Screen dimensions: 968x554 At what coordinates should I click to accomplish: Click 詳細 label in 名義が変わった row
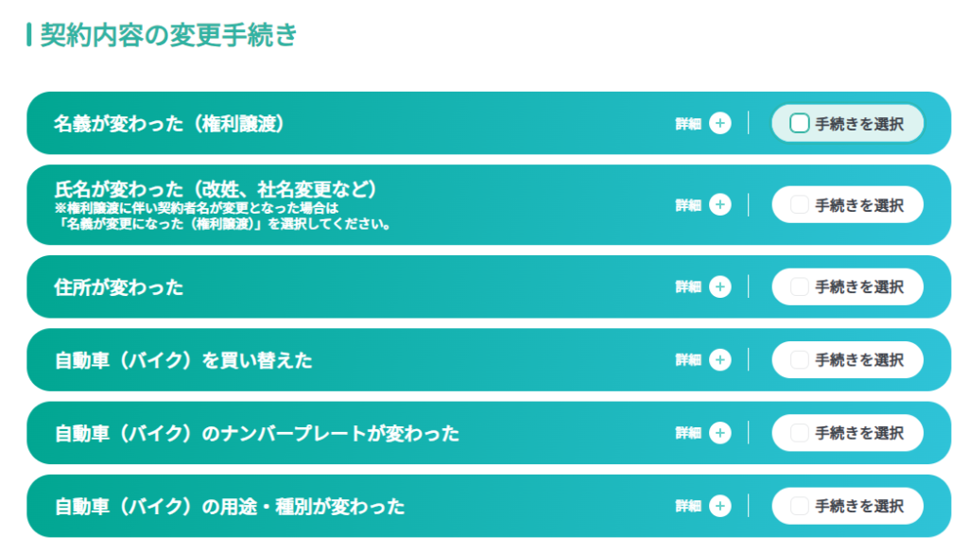pos(688,124)
